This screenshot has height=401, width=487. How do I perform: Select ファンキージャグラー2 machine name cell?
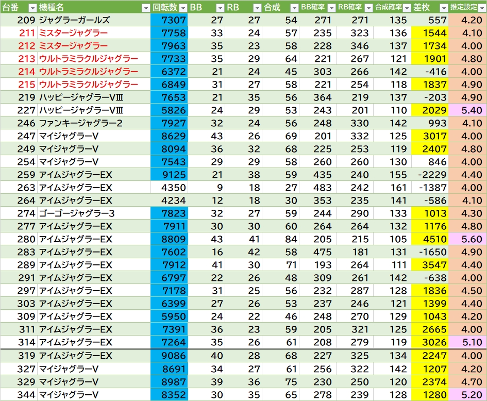[x=94, y=123]
